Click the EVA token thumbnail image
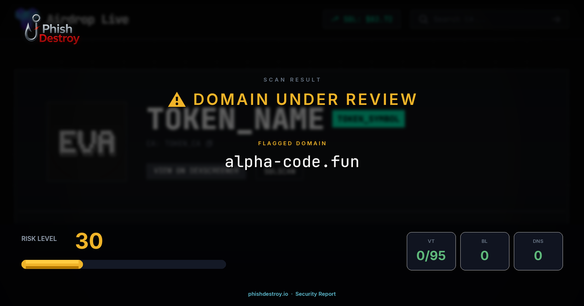Image resolution: width=584 pixels, height=306 pixels. (86, 141)
